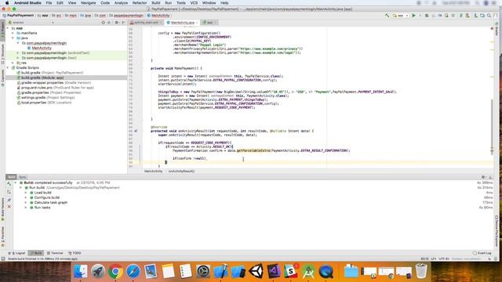The image size is (502, 282).
Task: Click the editor vertical scrollbar
Action: 492,126
